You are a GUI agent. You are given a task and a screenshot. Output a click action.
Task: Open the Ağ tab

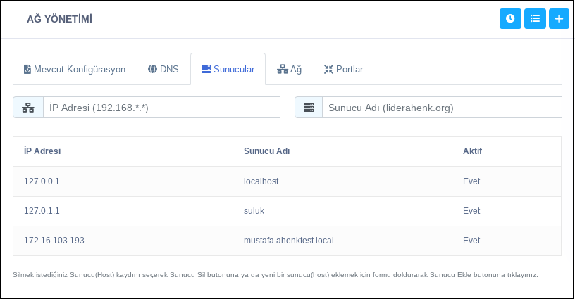click(289, 70)
